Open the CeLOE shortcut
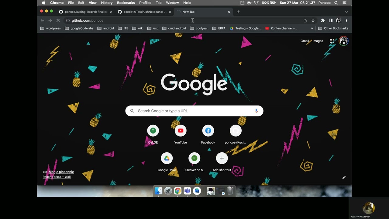The image size is (389, 219). click(153, 135)
